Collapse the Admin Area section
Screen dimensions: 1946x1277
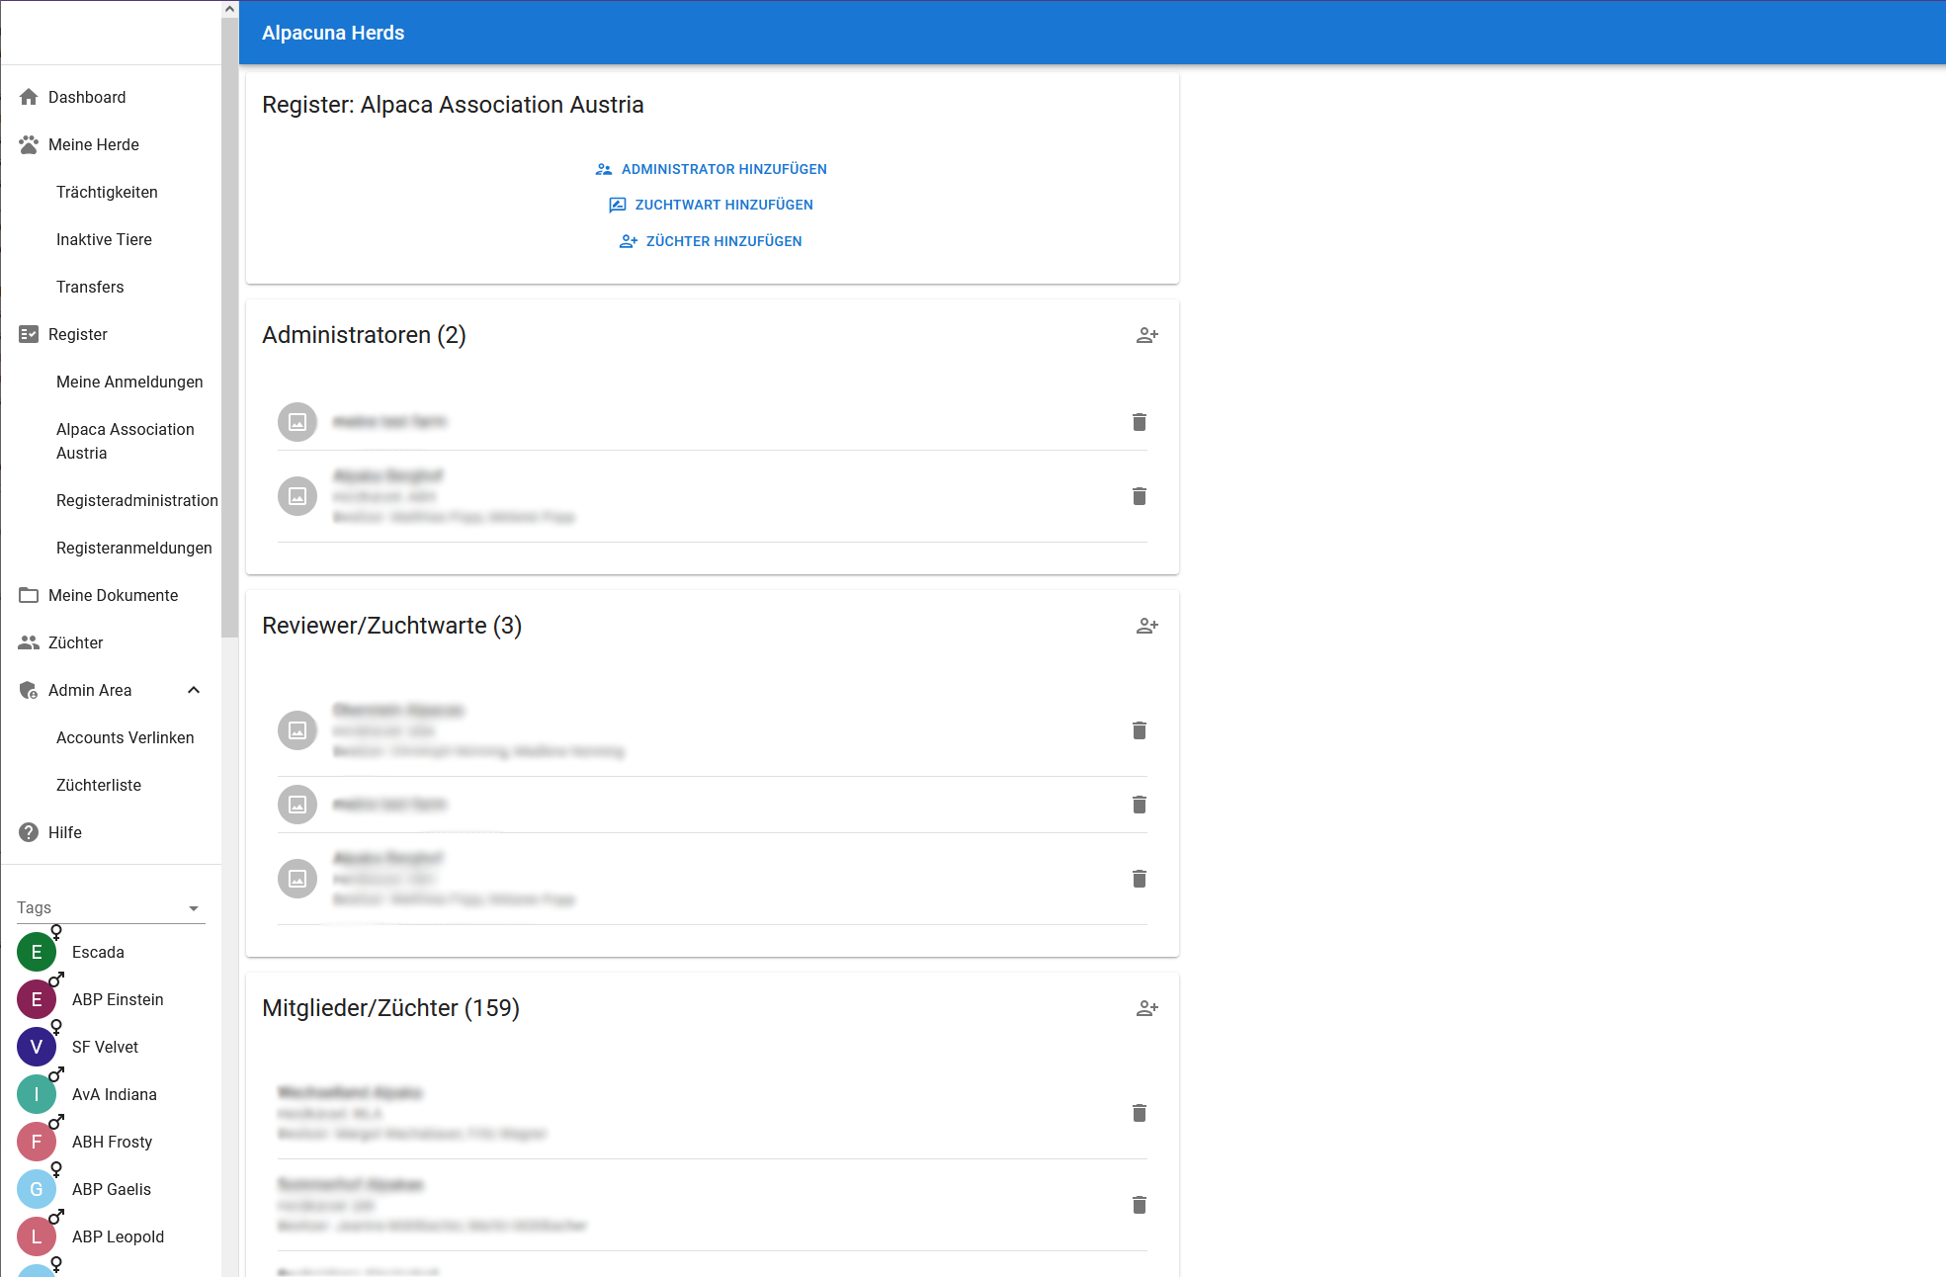[194, 690]
